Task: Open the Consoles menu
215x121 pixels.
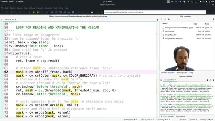Action: coord(40,8)
